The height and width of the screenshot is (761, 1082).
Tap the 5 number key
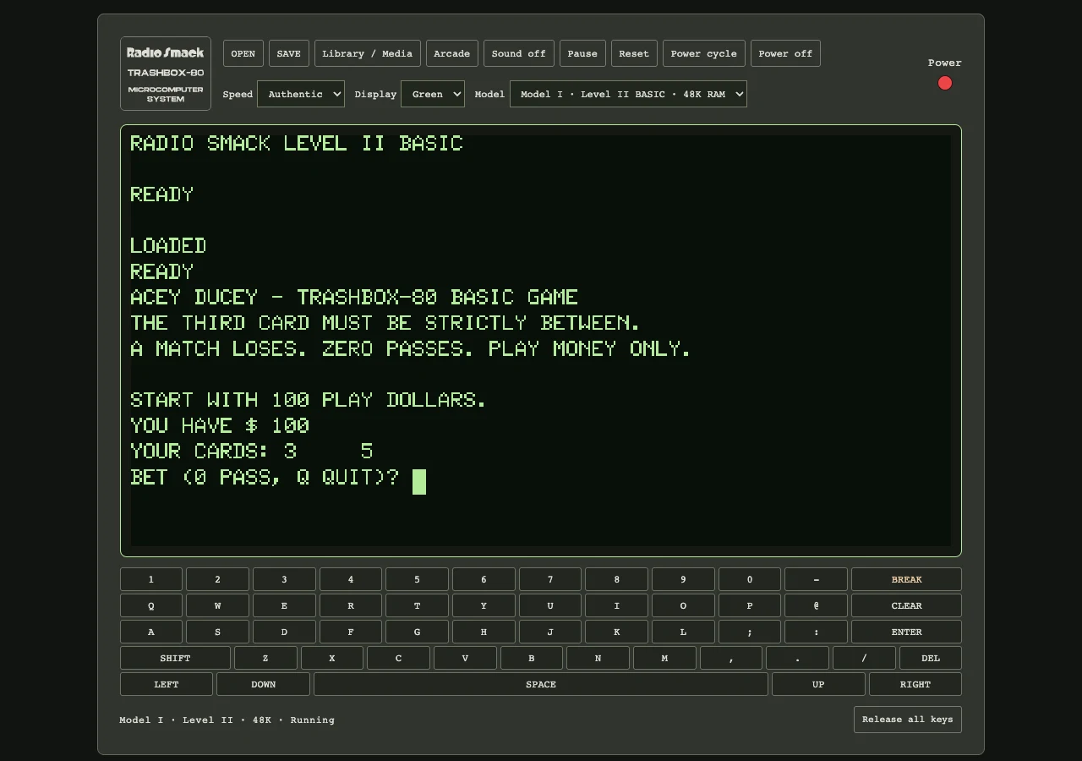pyautogui.click(x=417, y=579)
